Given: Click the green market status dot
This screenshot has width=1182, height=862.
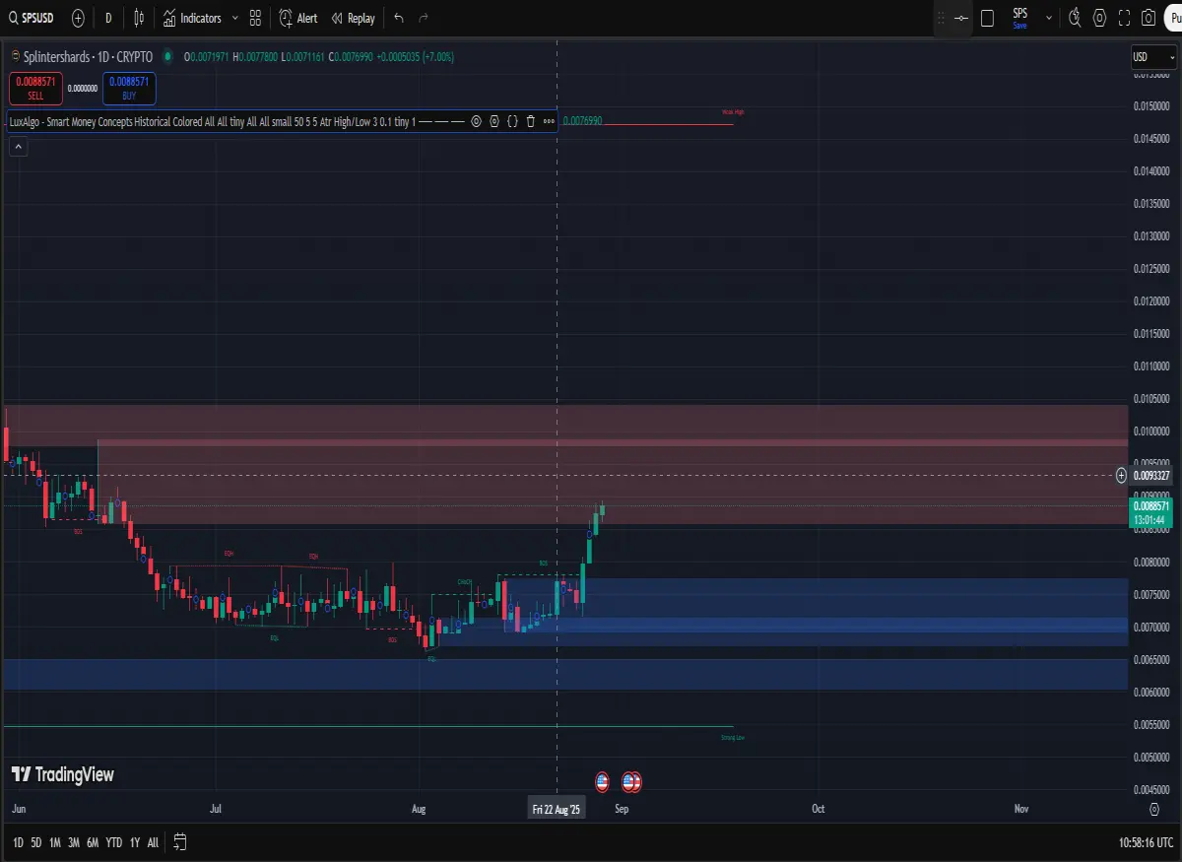Looking at the screenshot, I should point(166,57).
